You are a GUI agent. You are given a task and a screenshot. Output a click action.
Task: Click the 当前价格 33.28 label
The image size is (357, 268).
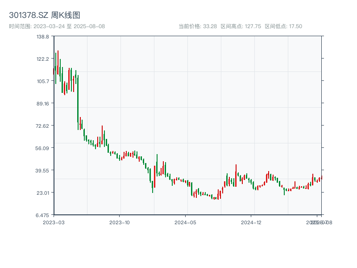[198, 26]
